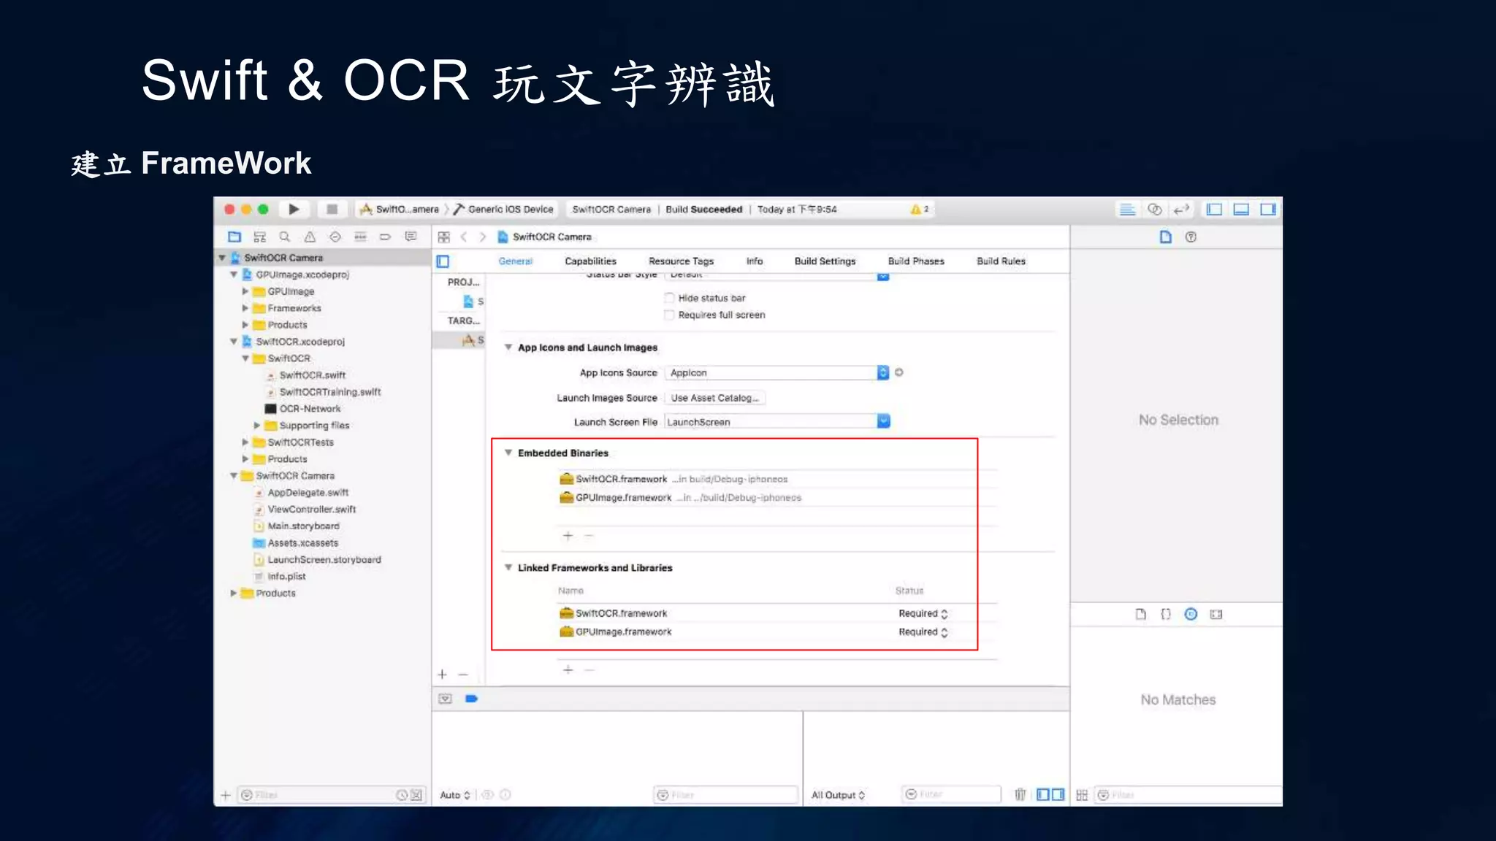Change GPUImage.framework Required status
This screenshot has width=1496, height=841.
click(x=923, y=632)
